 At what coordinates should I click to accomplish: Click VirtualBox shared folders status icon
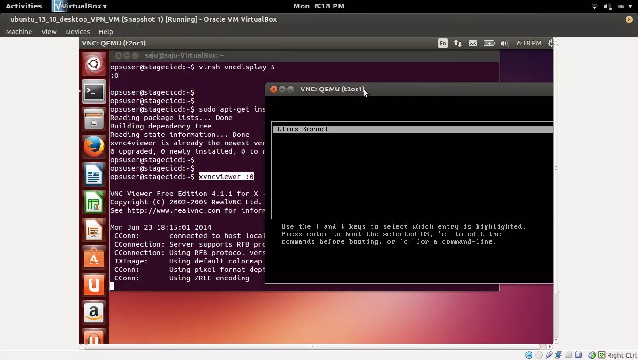[568, 355]
